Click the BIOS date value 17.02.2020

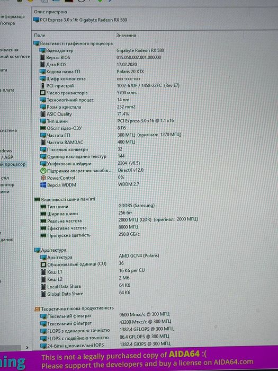point(127,64)
